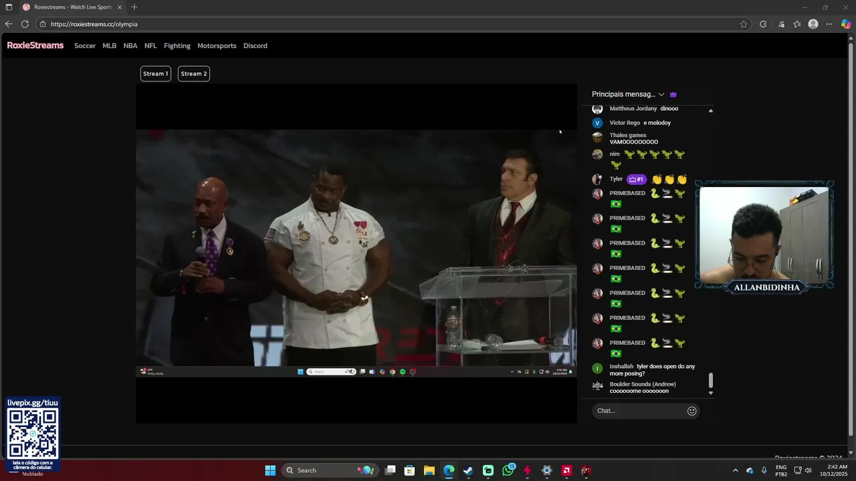Open the Fighting section
This screenshot has width=856, height=481.
pos(177,46)
